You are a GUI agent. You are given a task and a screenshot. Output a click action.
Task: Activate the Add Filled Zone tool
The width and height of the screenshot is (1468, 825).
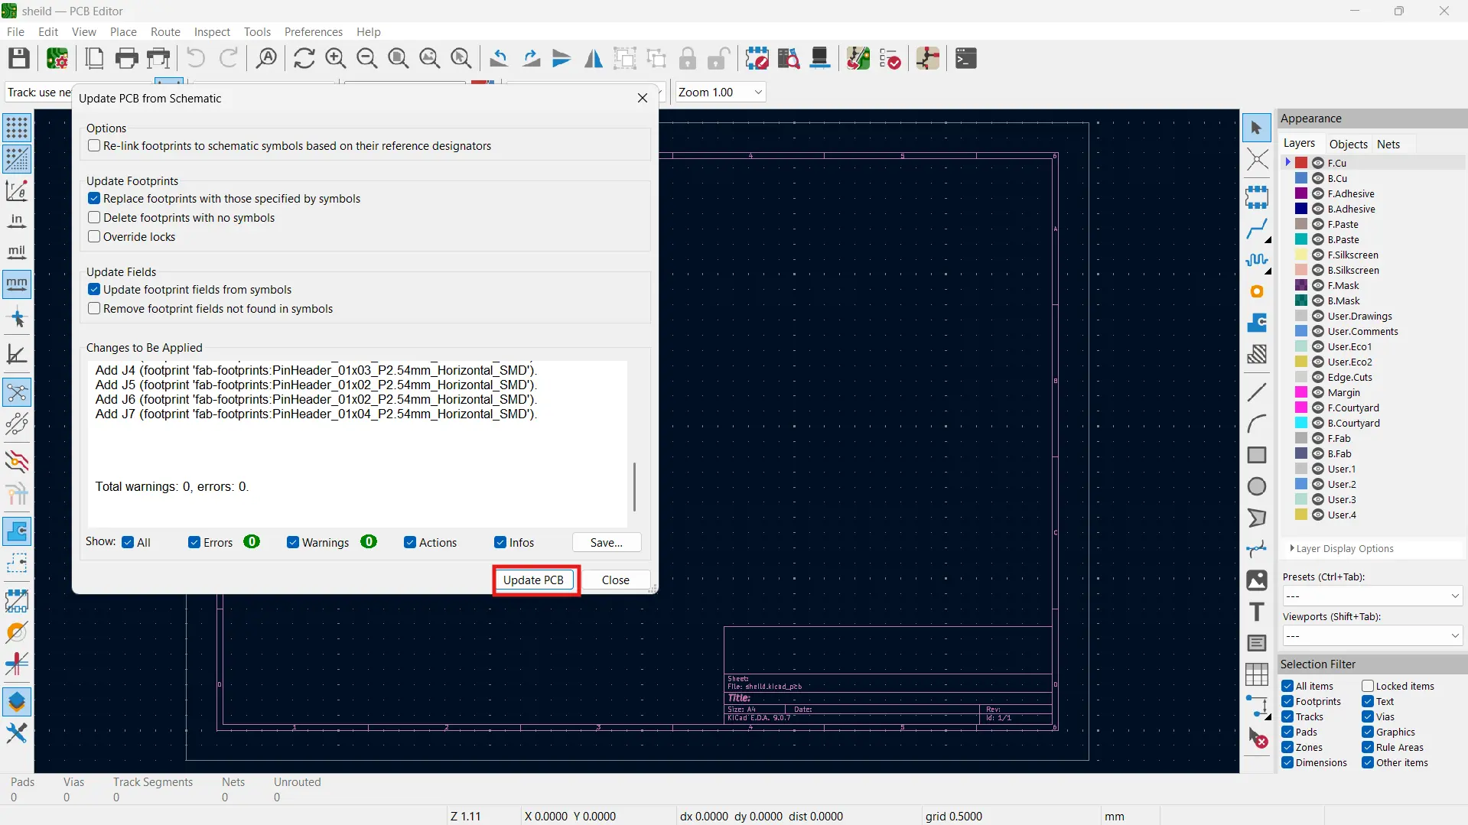(1258, 323)
